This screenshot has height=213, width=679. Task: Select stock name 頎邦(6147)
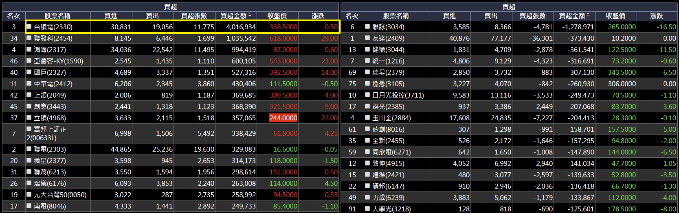tap(388, 186)
